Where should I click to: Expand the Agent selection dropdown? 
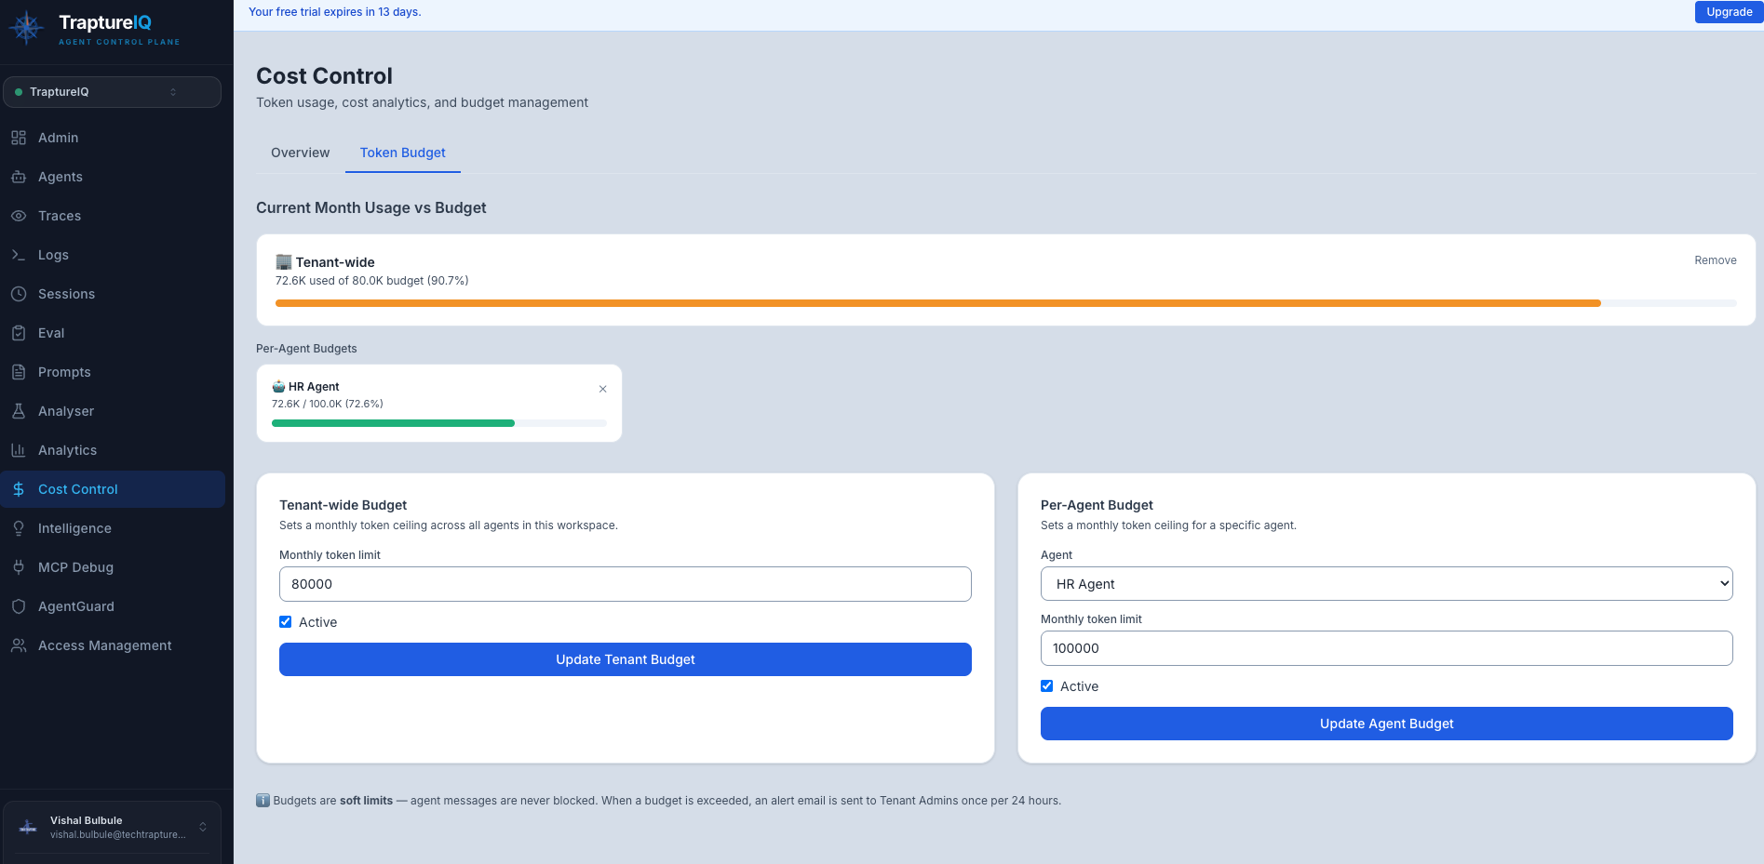(x=1386, y=584)
